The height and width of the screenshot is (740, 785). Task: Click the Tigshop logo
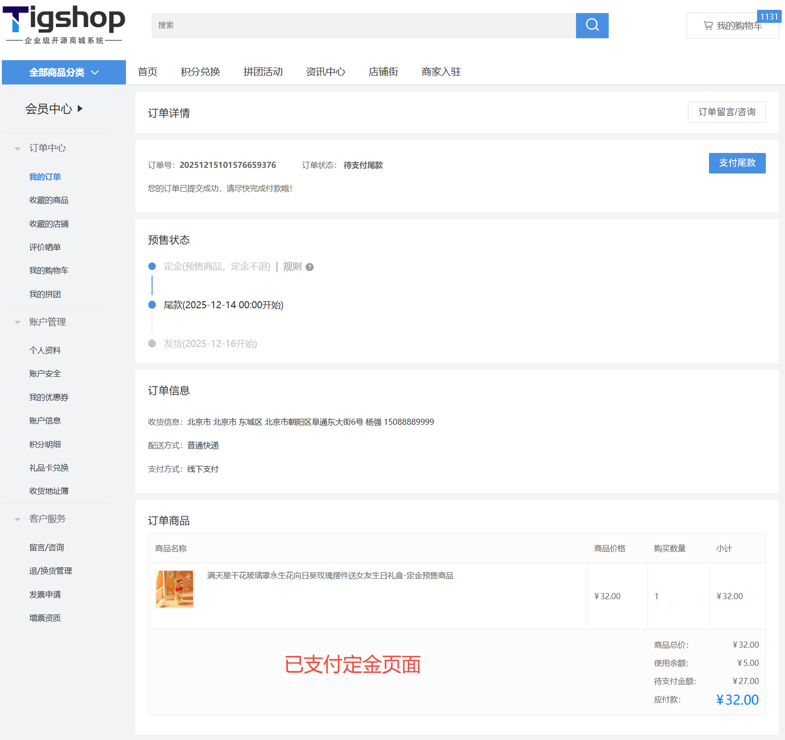64,25
